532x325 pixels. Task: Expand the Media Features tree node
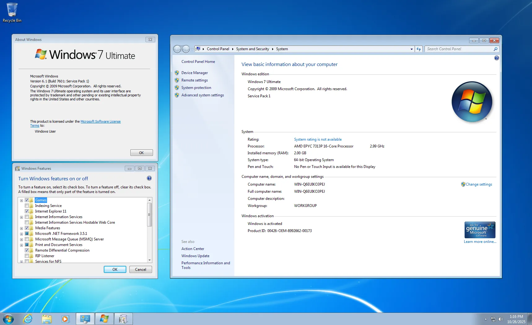tap(21, 228)
